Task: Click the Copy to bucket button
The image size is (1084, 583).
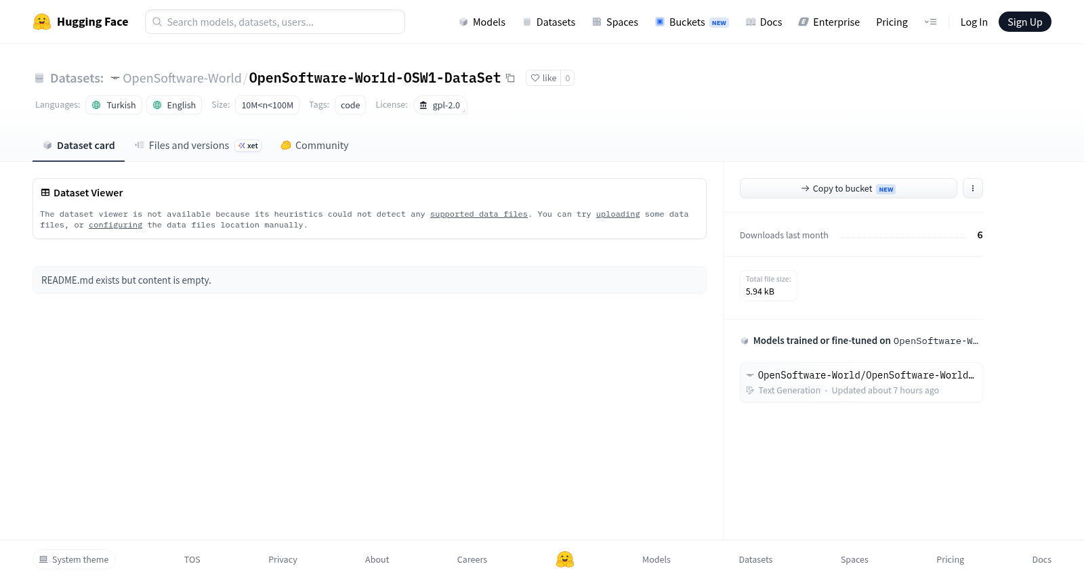Action: point(848,188)
